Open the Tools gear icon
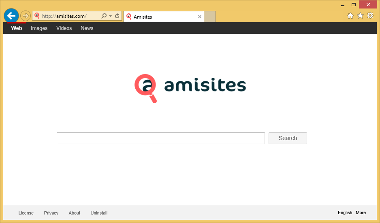The width and height of the screenshot is (380, 223). coord(370,16)
